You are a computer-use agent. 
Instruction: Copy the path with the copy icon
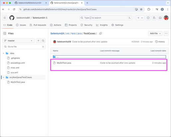point(100,33)
